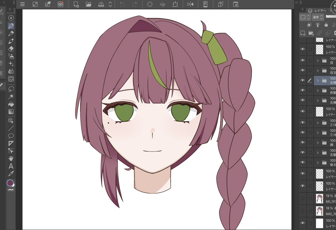Click the New canvas icon
336x230 pixels.
(x=76, y=4)
